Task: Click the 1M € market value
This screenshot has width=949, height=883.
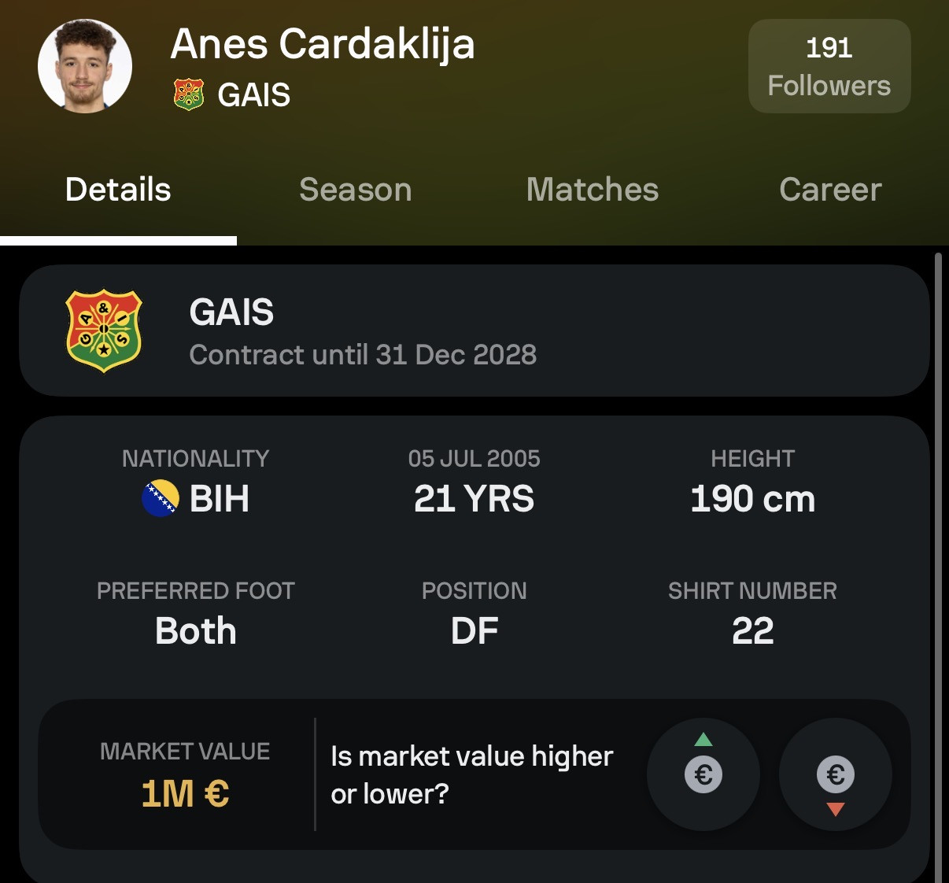Action: pos(185,793)
